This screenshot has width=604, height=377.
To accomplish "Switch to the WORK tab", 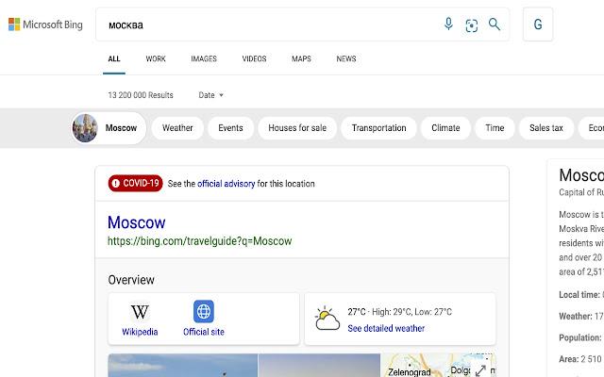I will 156,58.
